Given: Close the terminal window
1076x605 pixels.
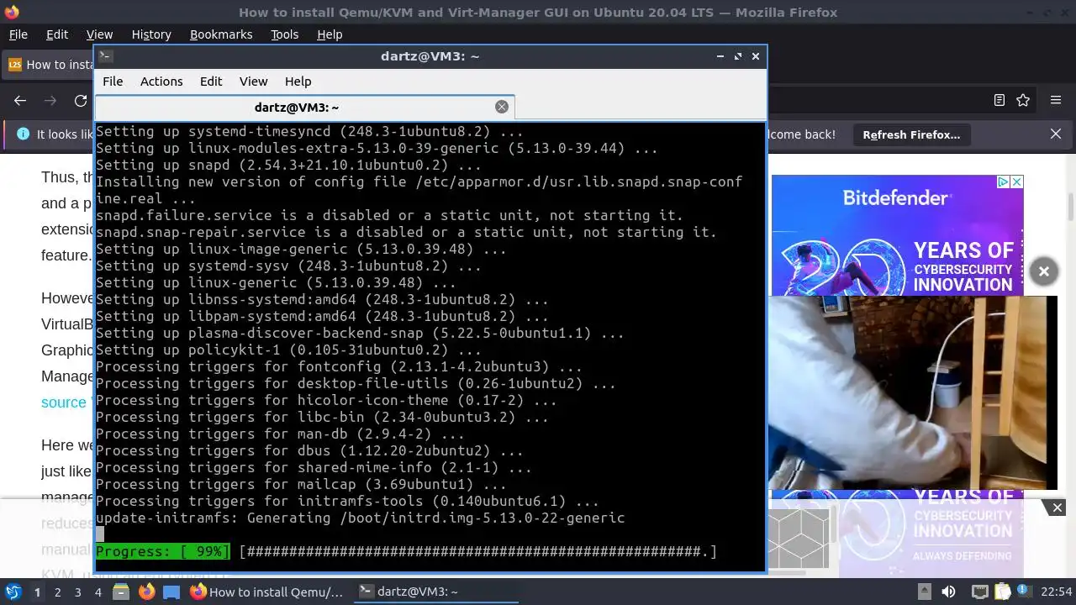Looking at the screenshot, I should 756,56.
